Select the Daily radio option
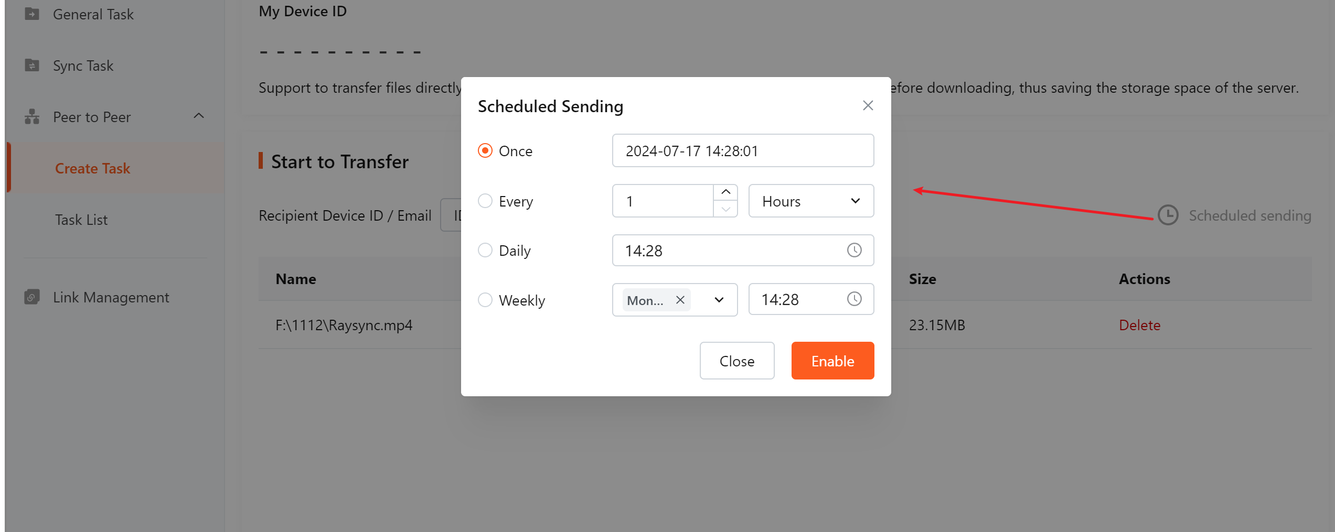 coord(485,250)
